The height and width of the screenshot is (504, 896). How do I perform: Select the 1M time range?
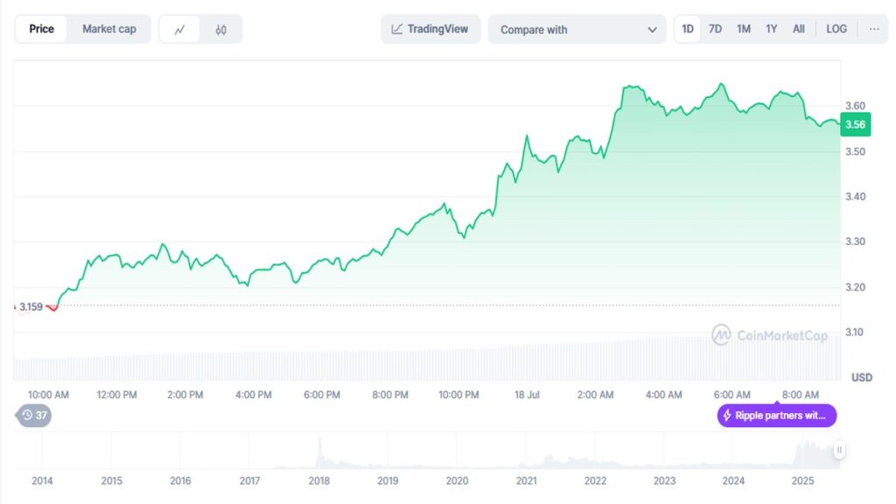coord(744,29)
